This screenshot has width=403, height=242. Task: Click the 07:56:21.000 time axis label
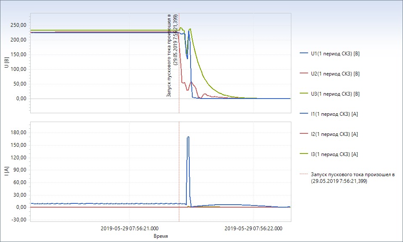pyautogui.click(x=130, y=229)
